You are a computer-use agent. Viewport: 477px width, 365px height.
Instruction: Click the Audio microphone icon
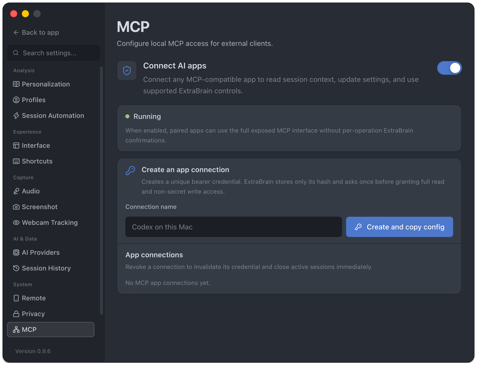(x=16, y=191)
